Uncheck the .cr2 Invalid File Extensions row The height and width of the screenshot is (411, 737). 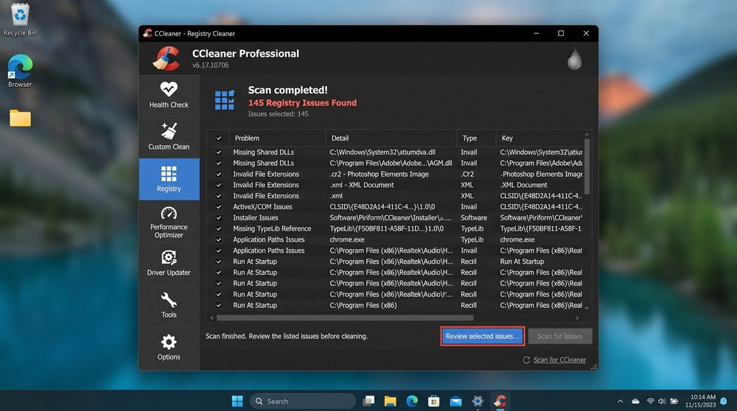(219, 175)
